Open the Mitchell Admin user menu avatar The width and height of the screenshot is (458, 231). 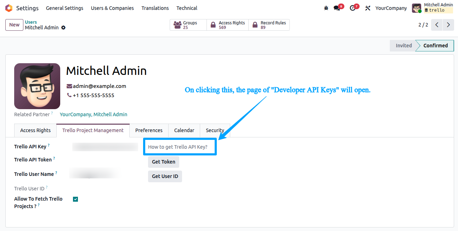[x=417, y=8]
